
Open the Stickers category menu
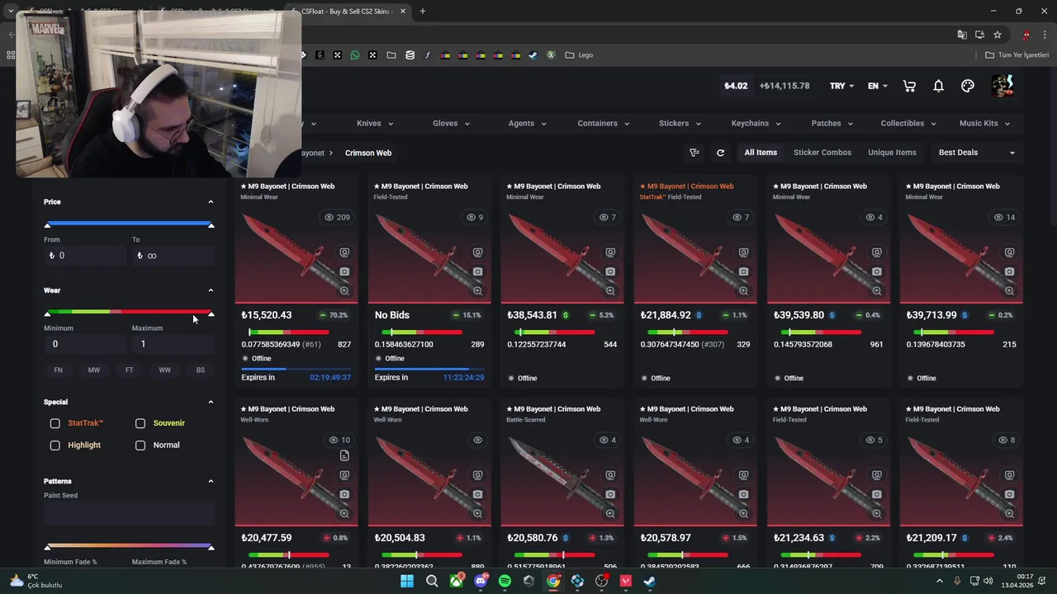coord(680,124)
